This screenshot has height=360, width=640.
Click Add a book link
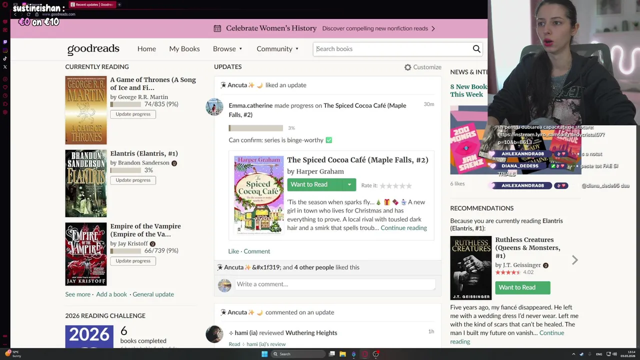[111, 294]
